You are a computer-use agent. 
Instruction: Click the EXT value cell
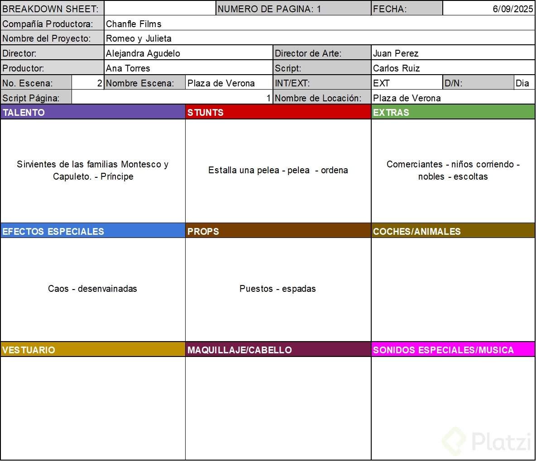click(407, 83)
